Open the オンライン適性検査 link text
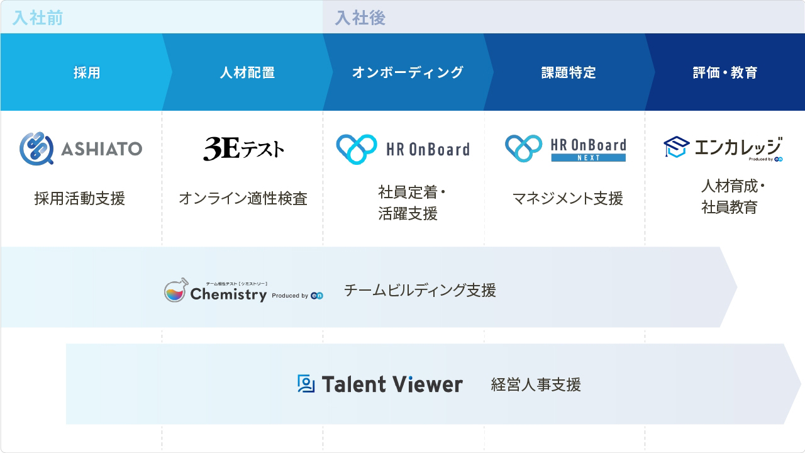 (x=243, y=199)
